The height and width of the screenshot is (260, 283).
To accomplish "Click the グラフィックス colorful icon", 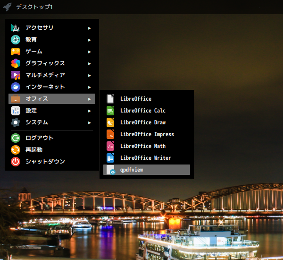I will 16,63.
